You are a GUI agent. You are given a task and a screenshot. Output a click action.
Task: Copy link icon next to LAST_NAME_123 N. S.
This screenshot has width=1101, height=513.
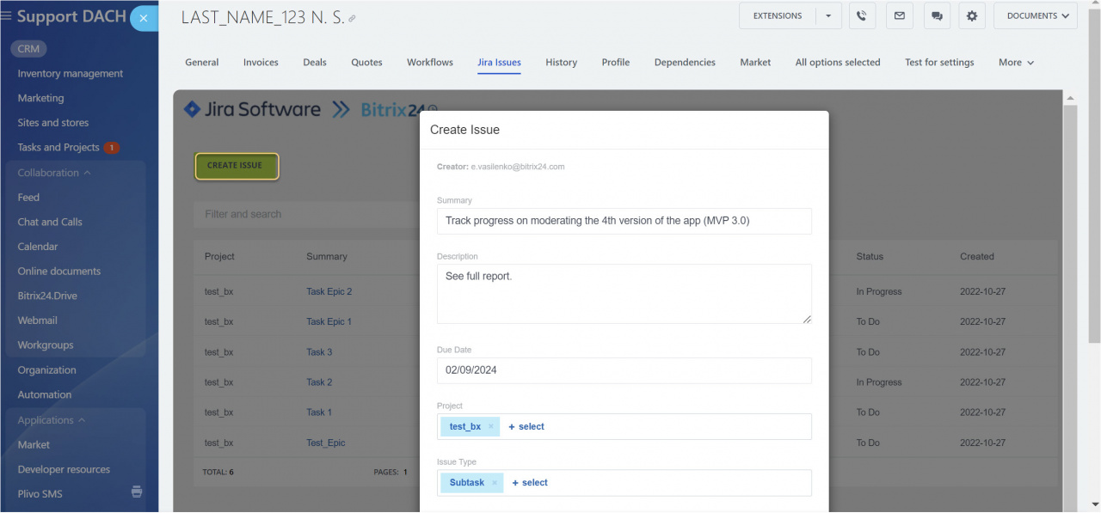(352, 18)
